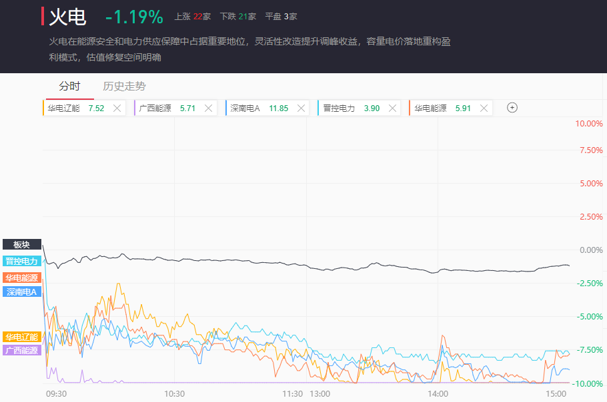Viewport: 607px width, 402px height.
Task: Click the 火电 sector title
Action: [67, 17]
